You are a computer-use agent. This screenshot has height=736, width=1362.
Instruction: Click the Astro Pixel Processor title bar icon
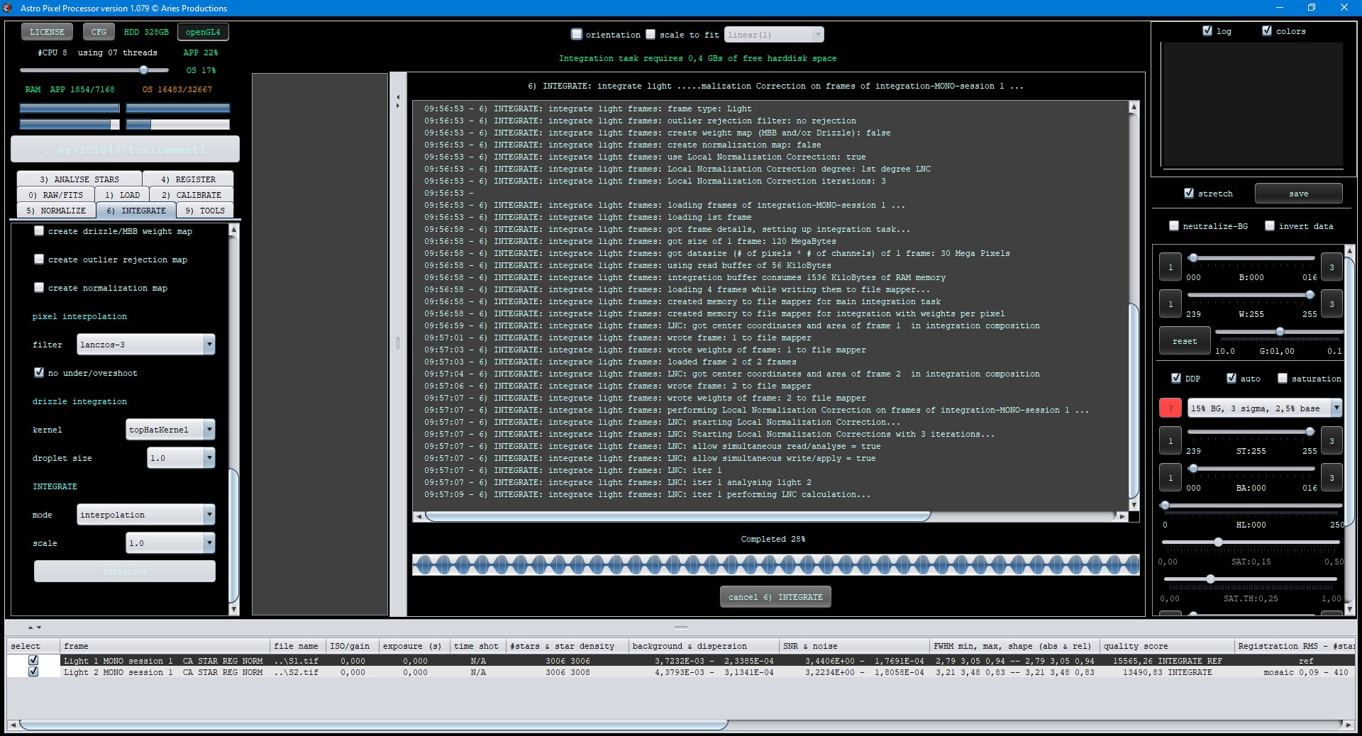pos(8,8)
